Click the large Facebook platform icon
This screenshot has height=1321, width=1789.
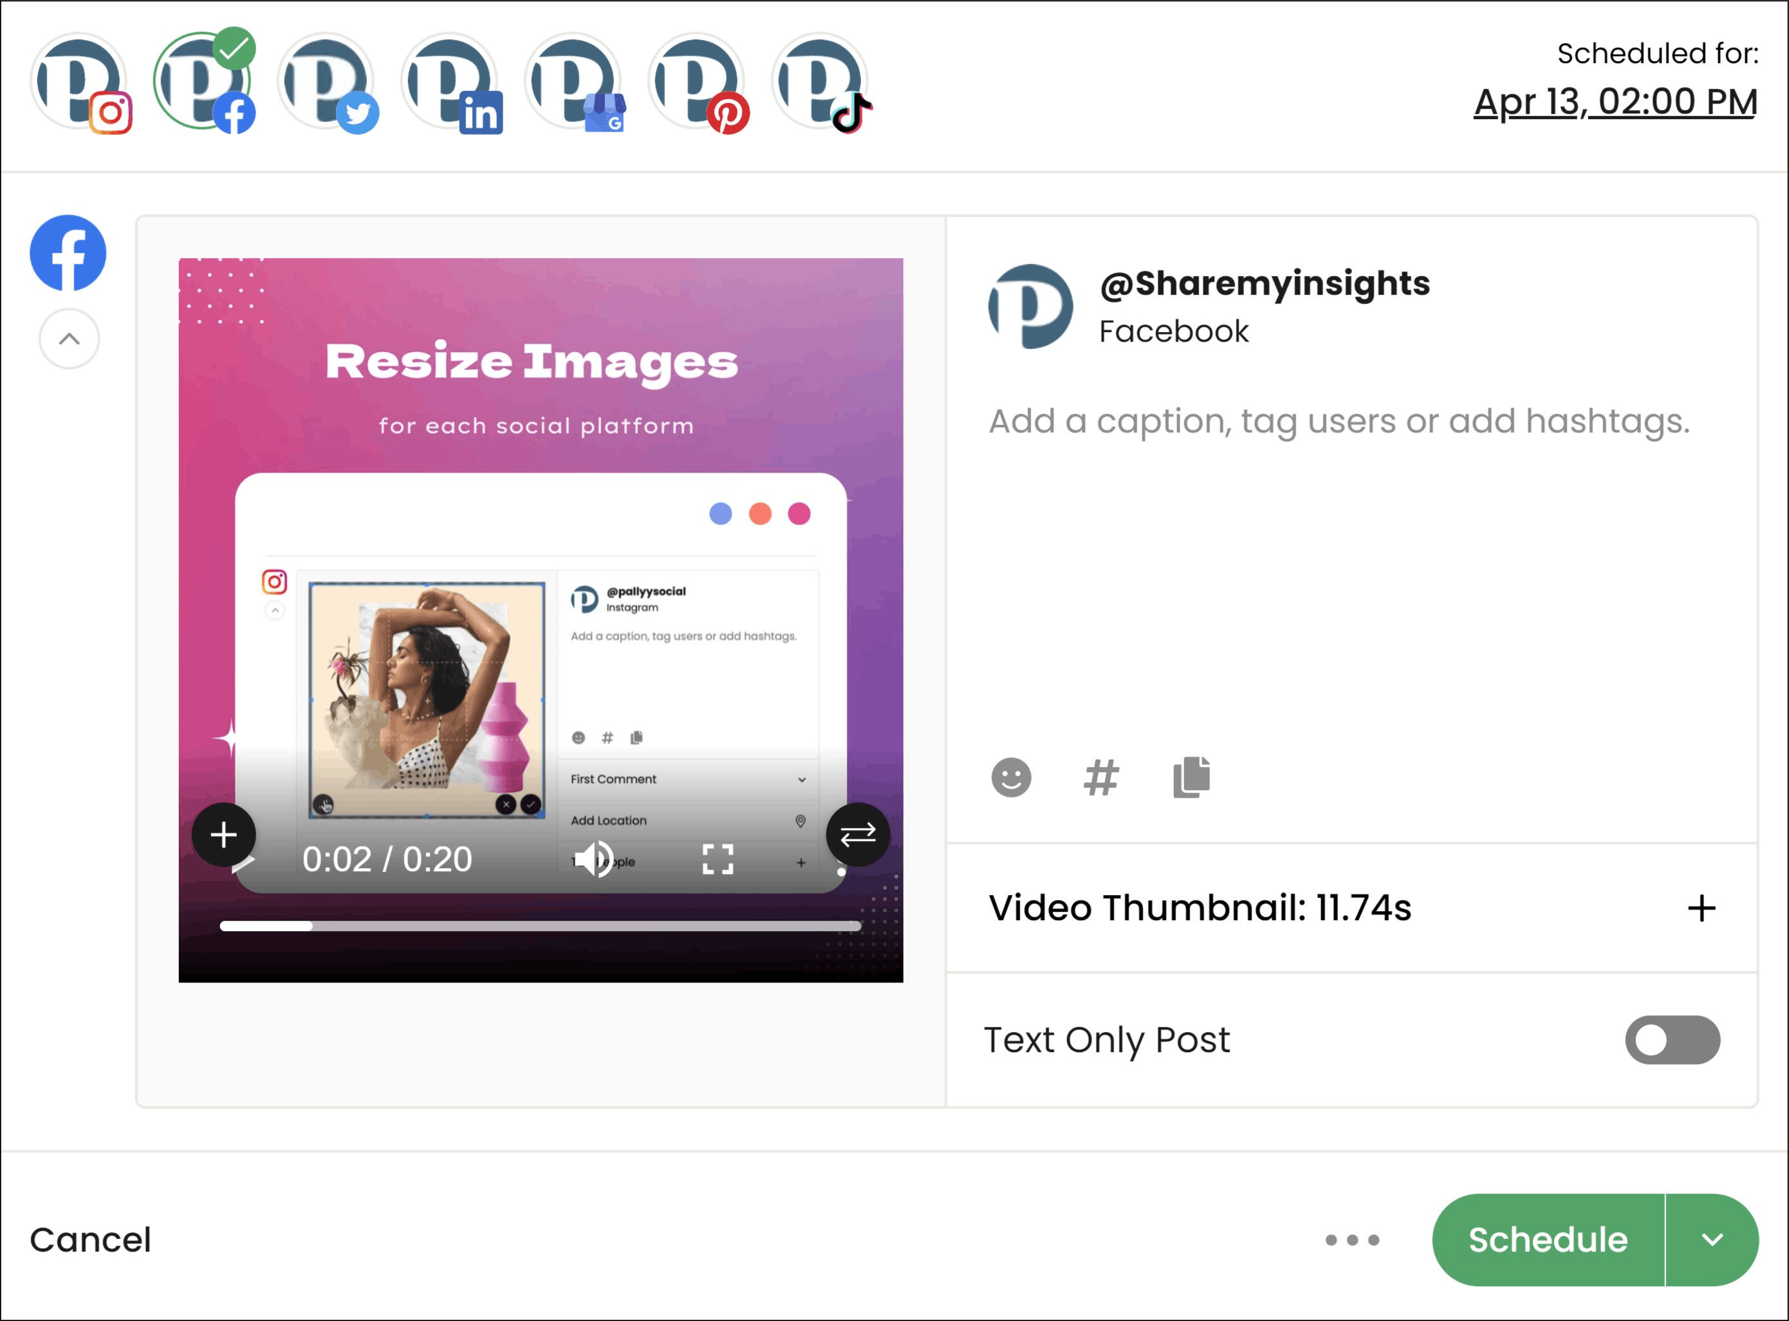point(68,253)
